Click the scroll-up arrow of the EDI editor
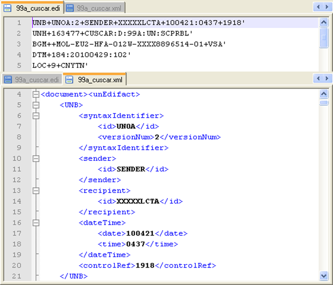333x285 pixels. click(x=324, y=22)
